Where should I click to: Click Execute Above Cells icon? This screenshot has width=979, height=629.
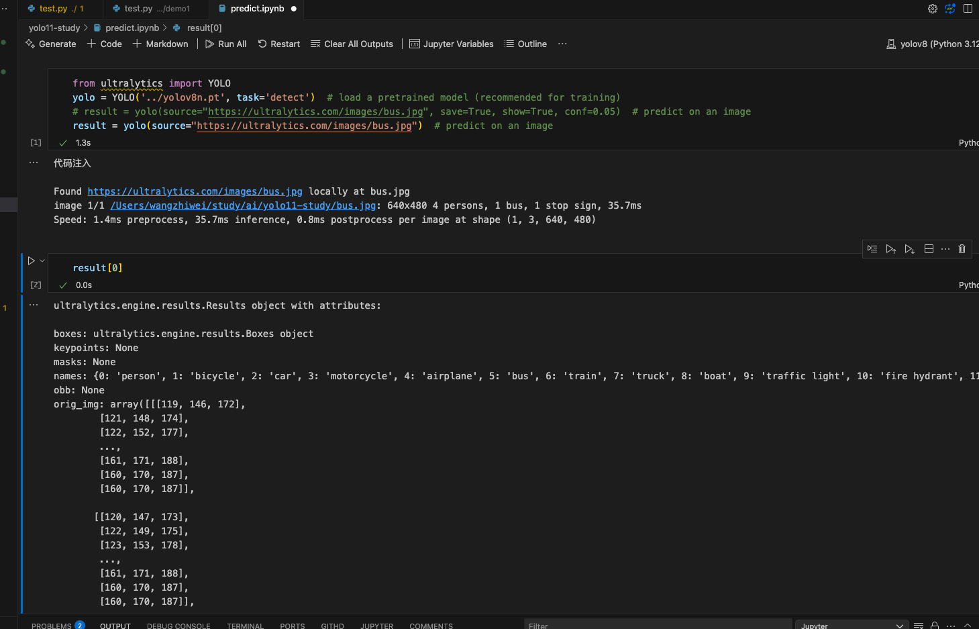tap(890, 249)
